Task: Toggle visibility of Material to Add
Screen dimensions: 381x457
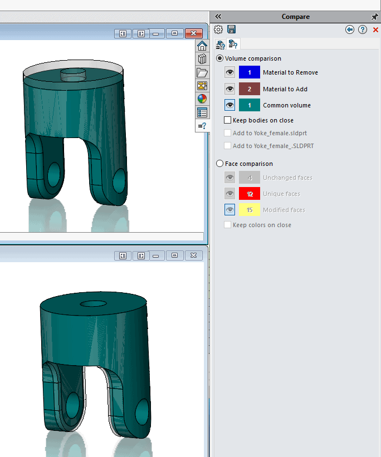Action: click(x=229, y=89)
